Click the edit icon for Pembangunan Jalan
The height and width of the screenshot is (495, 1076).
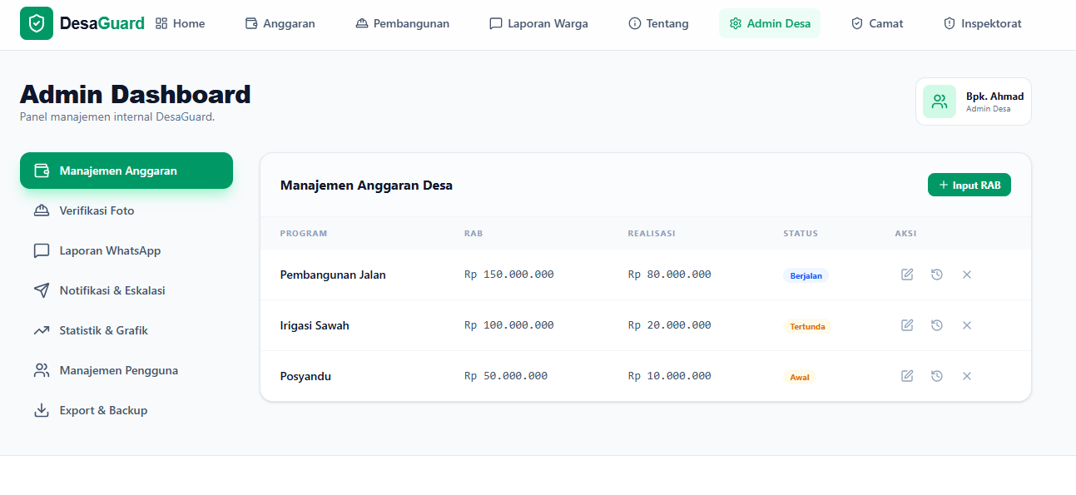(907, 275)
